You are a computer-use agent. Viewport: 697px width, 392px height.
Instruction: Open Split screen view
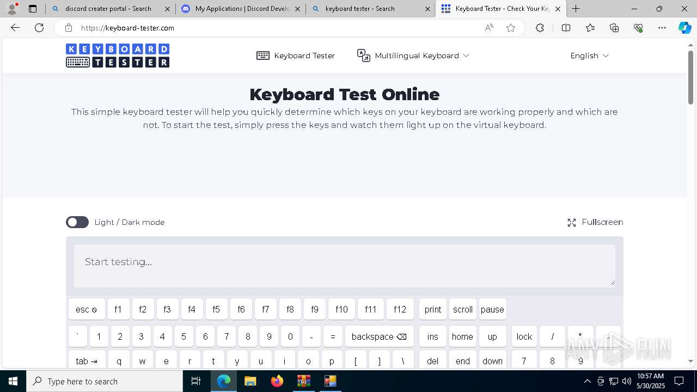[x=566, y=28]
